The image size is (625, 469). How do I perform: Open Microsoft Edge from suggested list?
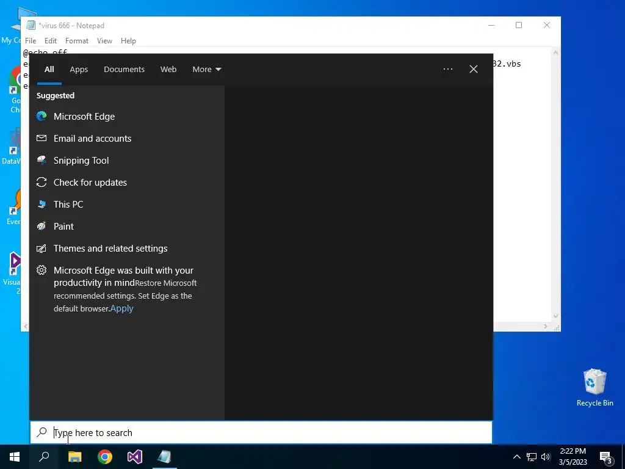tap(127, 117)
